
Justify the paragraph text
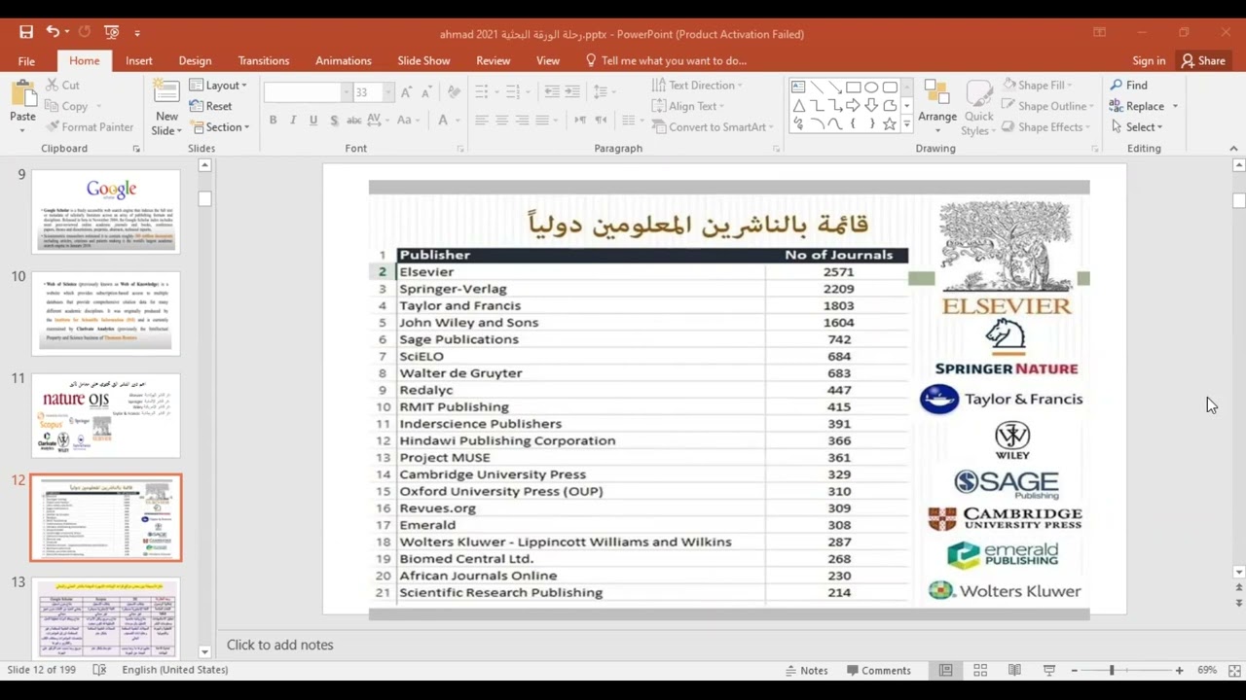(x=543, y=121)
